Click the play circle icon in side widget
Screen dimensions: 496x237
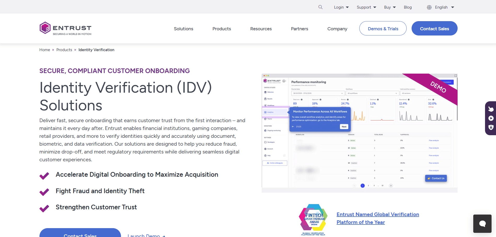click(x=491, y=118)
